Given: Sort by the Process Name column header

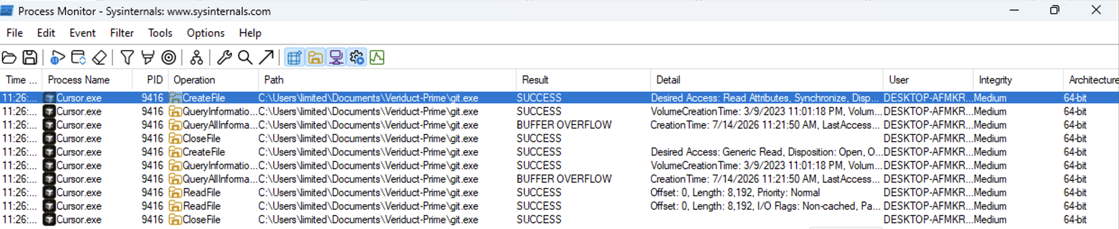Looking at the screenshot, I should [x=87, y=80].
